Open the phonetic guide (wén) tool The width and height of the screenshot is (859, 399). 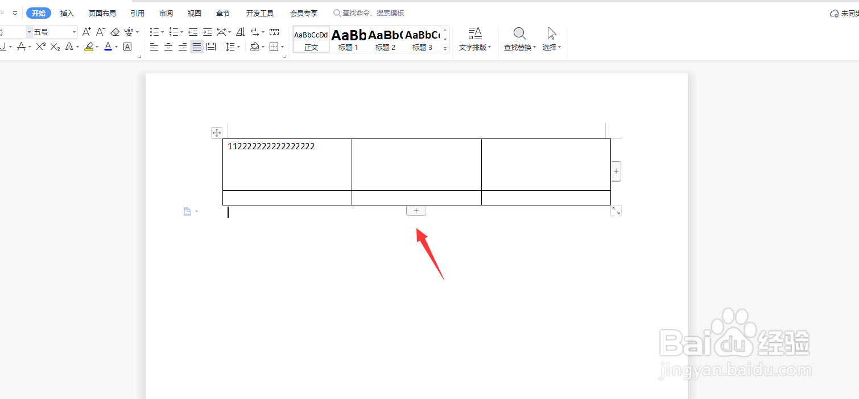(129, 32)
